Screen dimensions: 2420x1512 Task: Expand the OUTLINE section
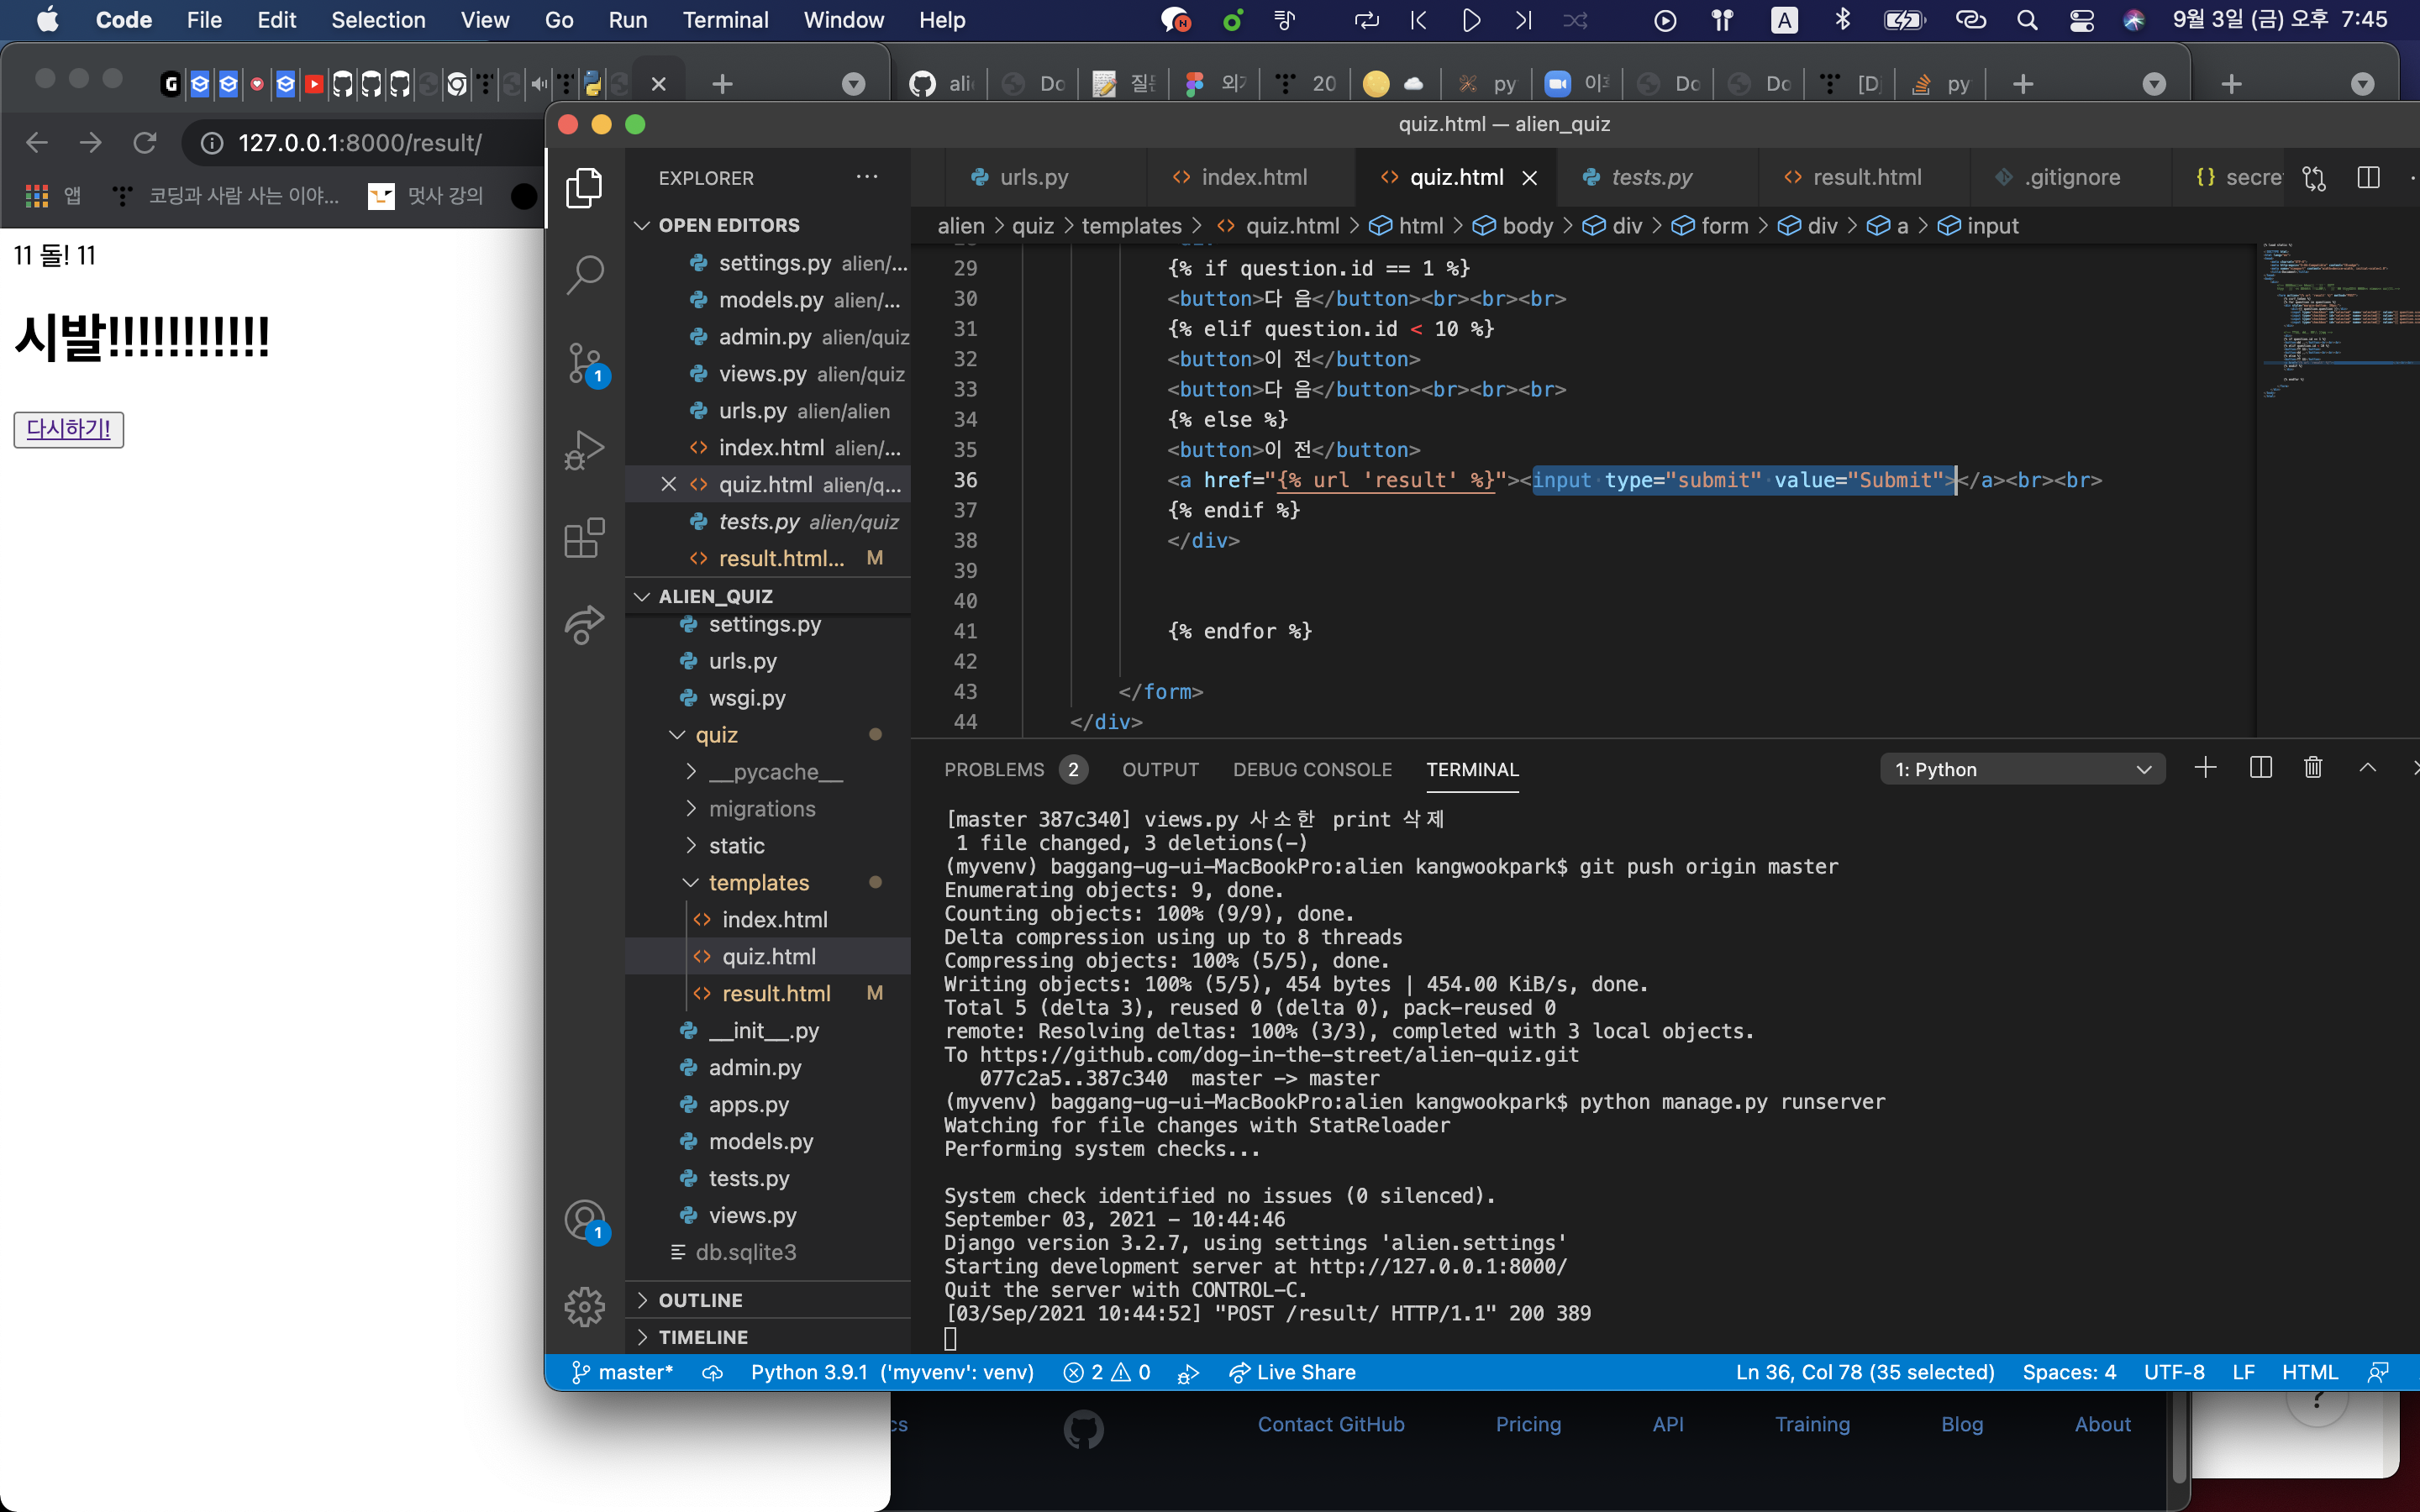pos(700,1300)
